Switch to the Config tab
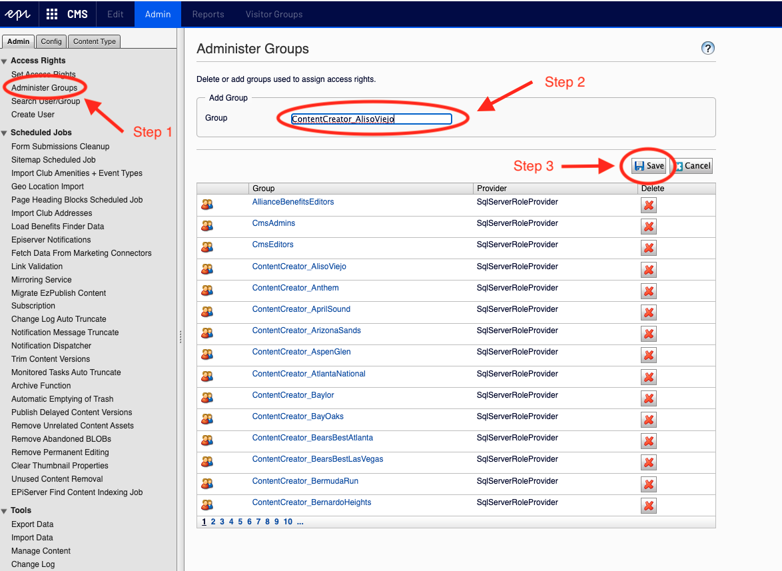 point(51,41)
